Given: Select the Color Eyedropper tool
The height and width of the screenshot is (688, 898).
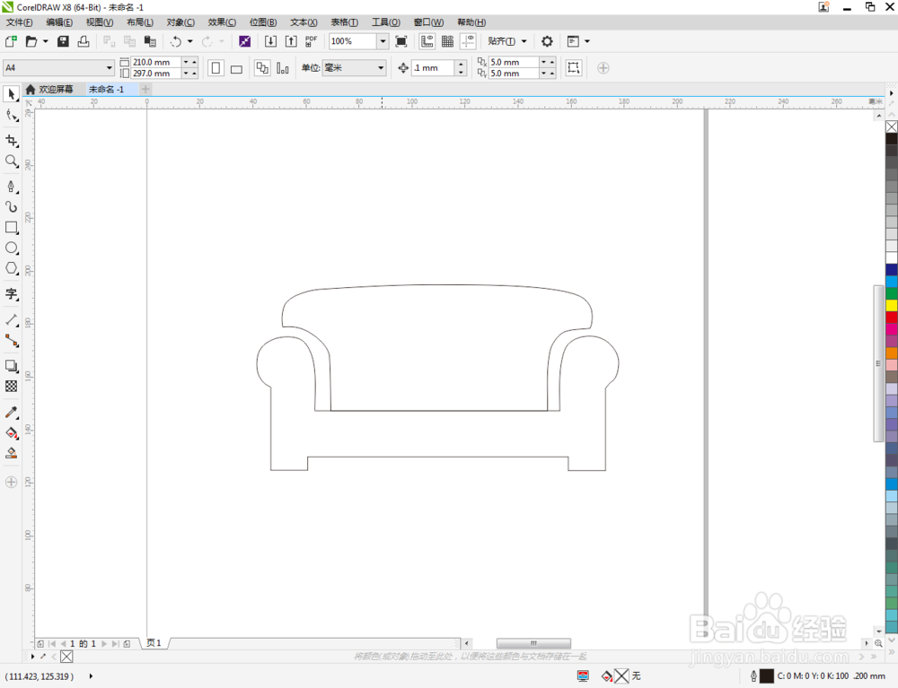Looking at the screenshot, I should pyautogui.click(x=12, y=413).
